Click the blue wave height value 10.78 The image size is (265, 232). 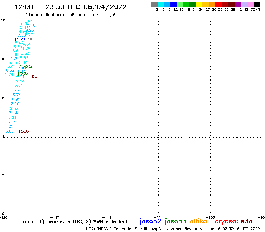20,39
